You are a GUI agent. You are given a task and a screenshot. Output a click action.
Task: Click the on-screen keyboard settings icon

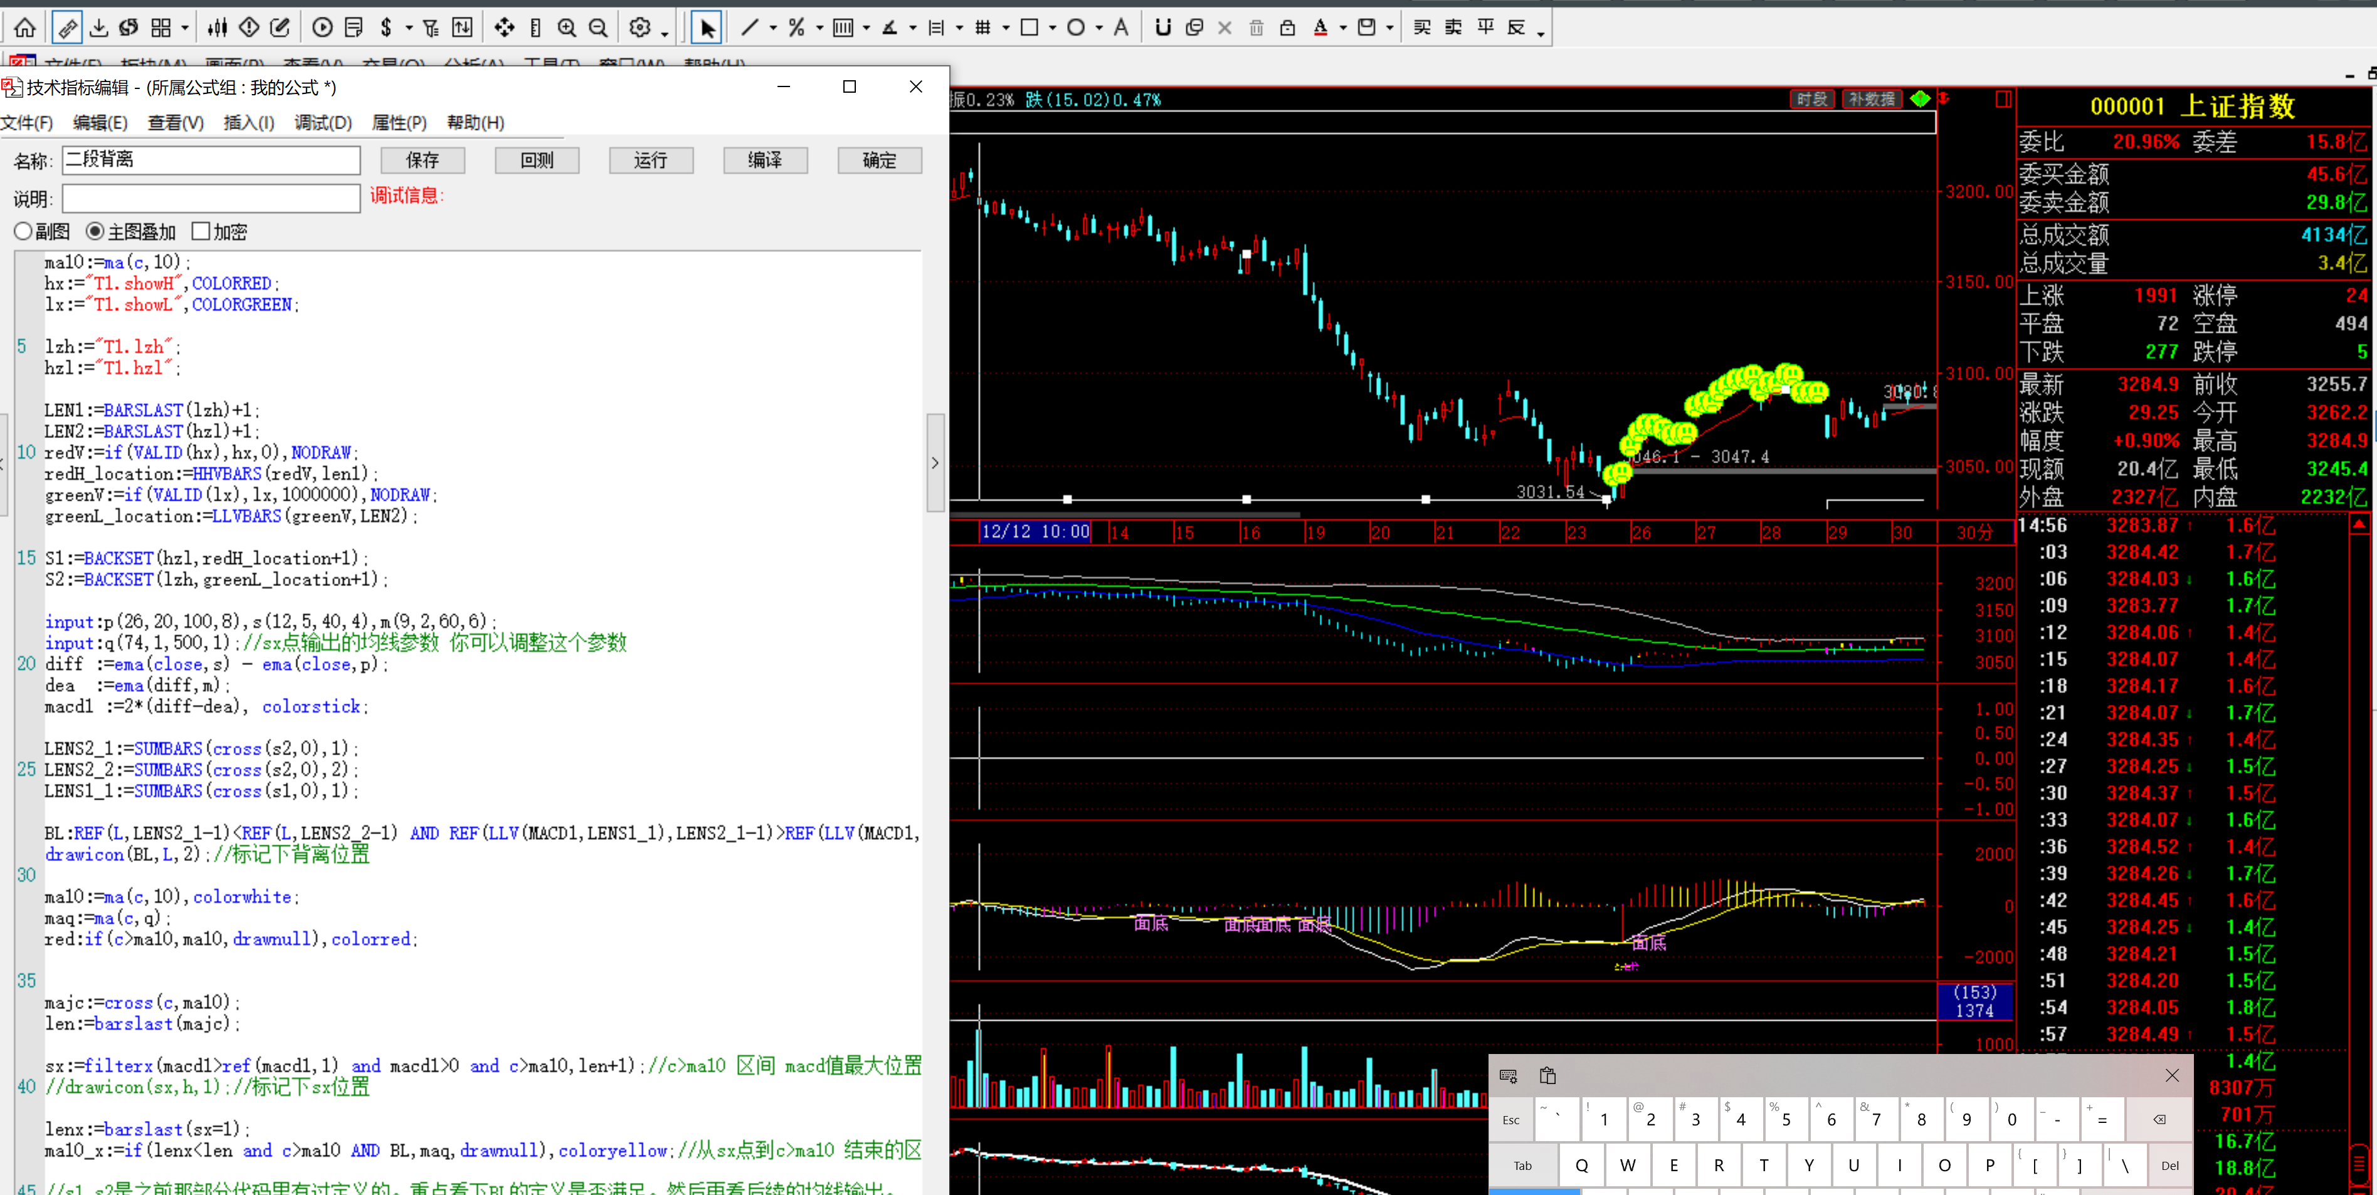[1509, 1076]
